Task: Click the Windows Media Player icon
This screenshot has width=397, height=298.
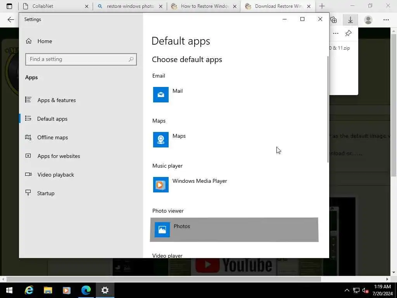Action: click(x=161, y=185)
